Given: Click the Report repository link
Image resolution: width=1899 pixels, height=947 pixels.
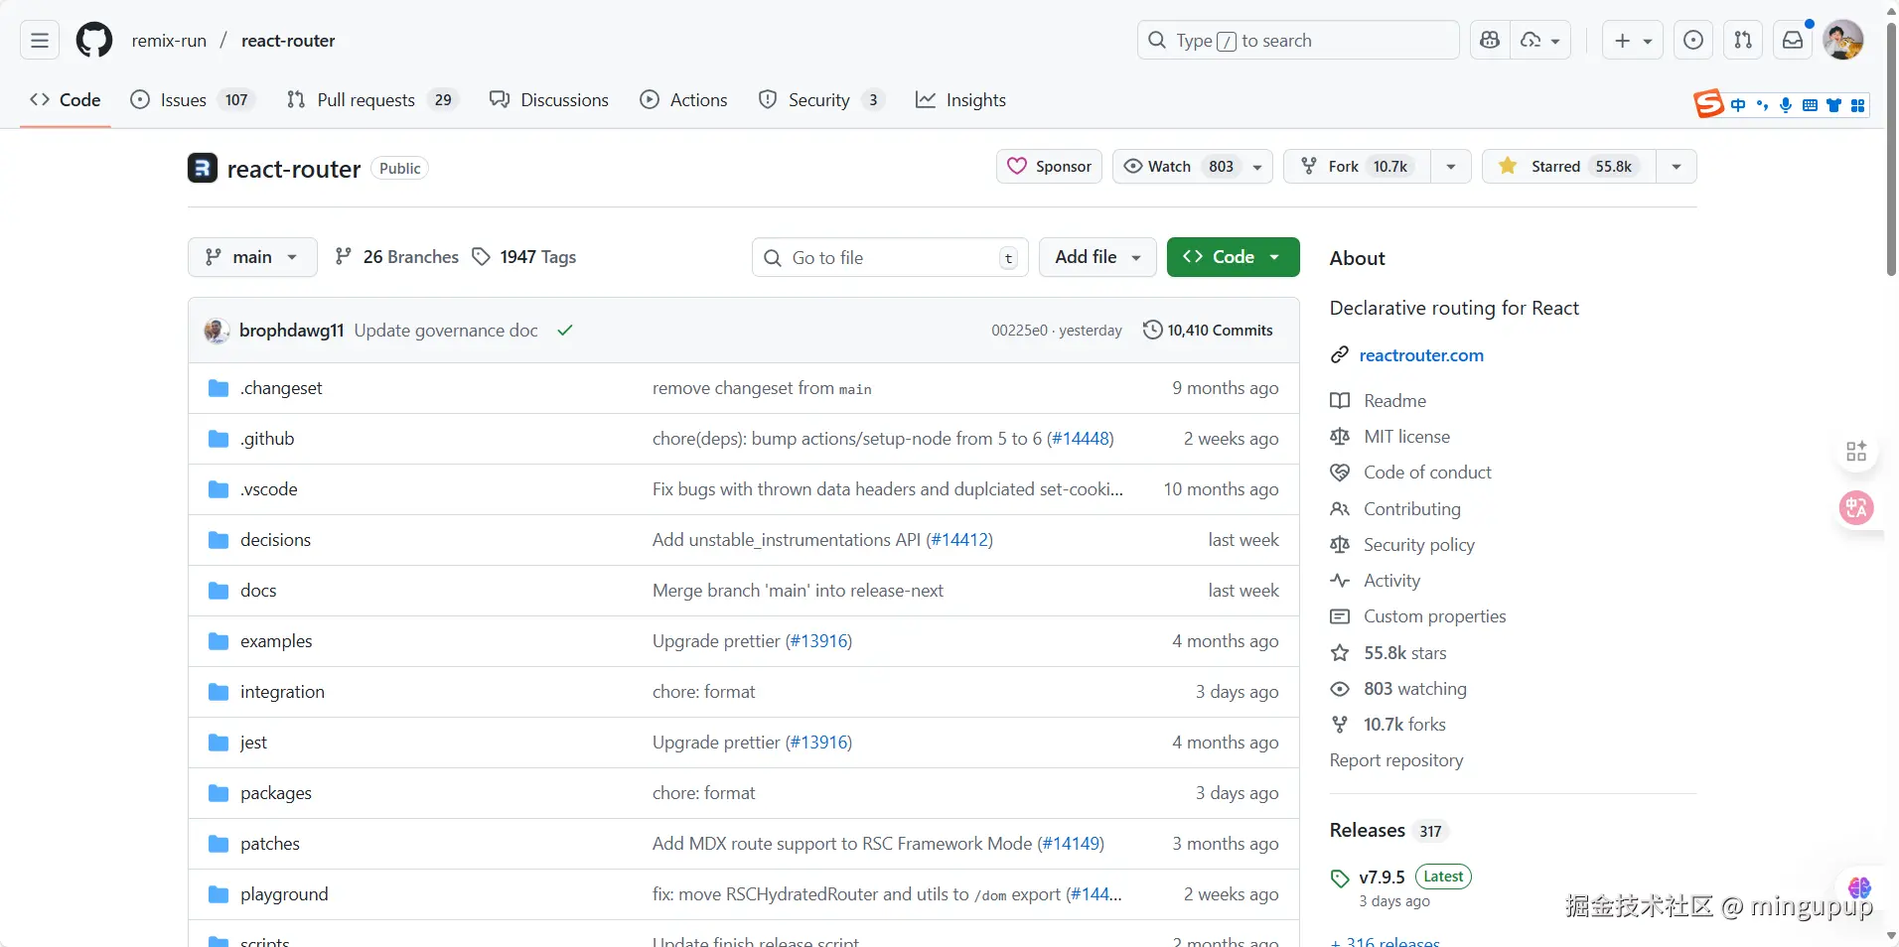Looking at the screenshot, I should pyautogui.click(x=1396, y=760).
